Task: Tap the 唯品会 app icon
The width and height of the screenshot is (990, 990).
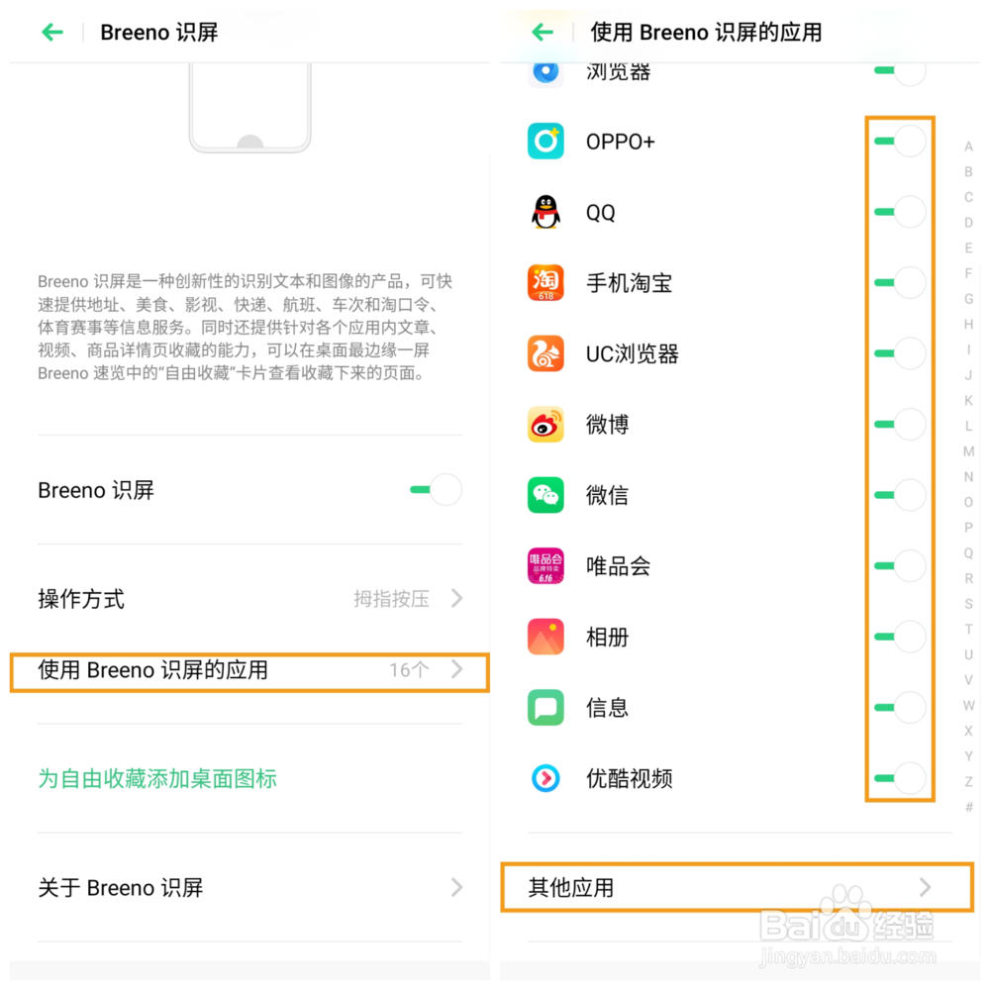Action: click(545, 565)
